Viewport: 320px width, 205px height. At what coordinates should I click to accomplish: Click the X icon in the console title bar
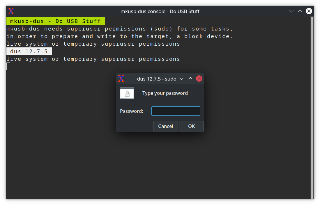[x=11, y=11]
